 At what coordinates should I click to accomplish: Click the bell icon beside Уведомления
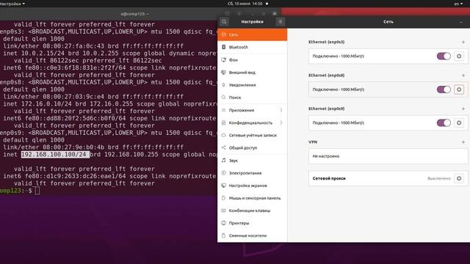coord(223,85)
